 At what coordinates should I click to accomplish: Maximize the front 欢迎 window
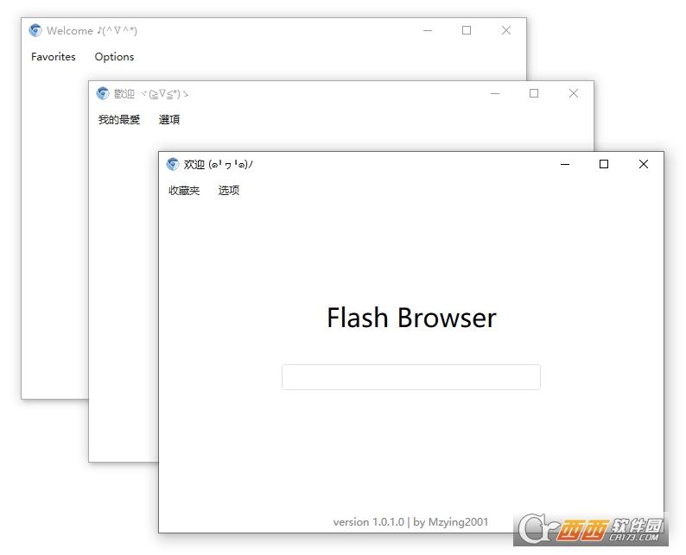click(x=604, y=165)
